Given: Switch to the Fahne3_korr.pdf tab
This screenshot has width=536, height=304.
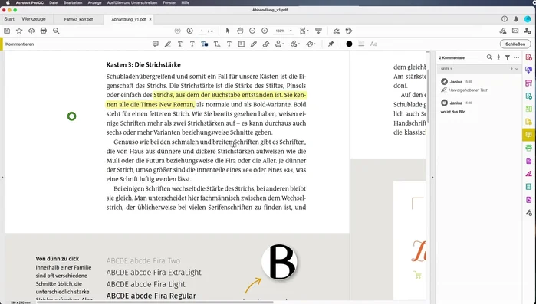Looking at the screenshot, I should (x=78, y=19).
